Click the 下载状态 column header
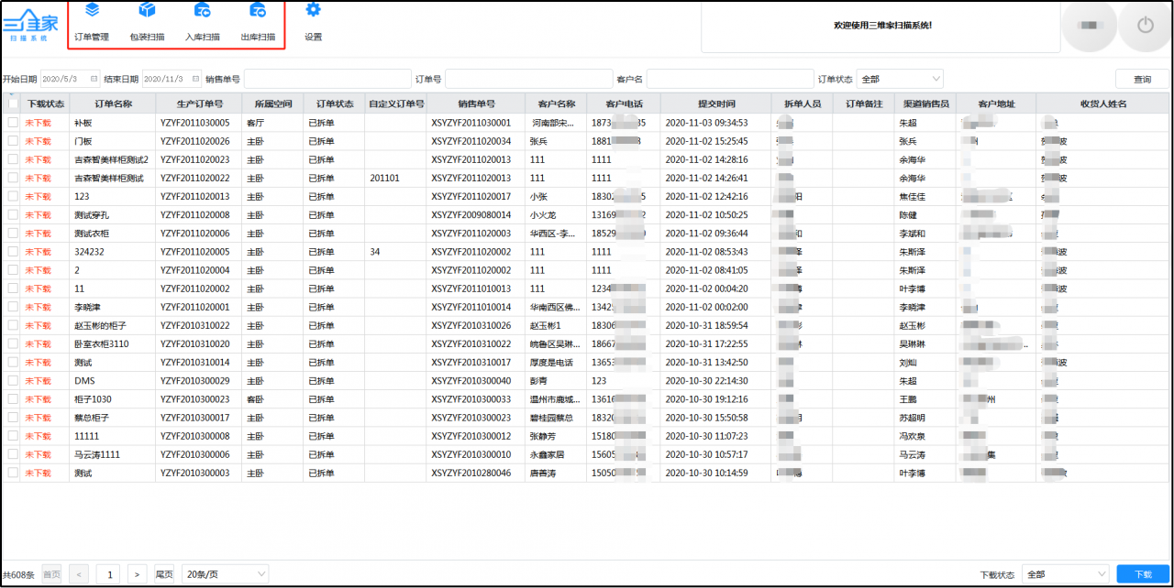This screenshot has height=588, width=1174. [46, 103]
